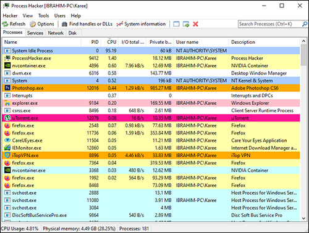Select the System process row
309x233 pixels.
click(x=151, y=81)
